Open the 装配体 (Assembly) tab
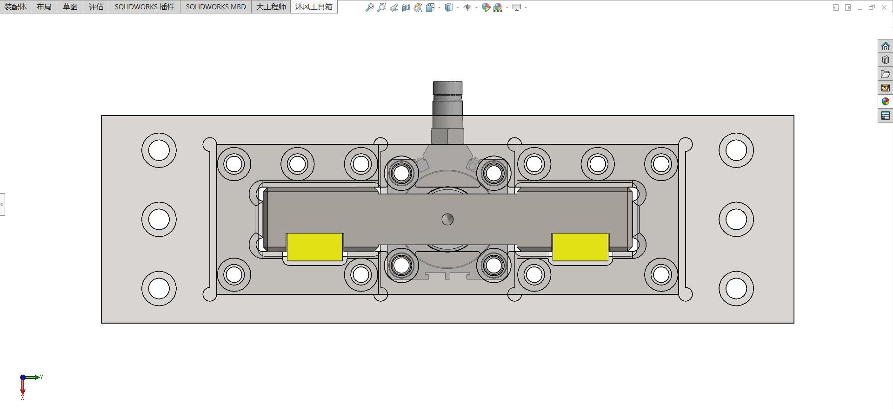 click(x=15, y=7)
